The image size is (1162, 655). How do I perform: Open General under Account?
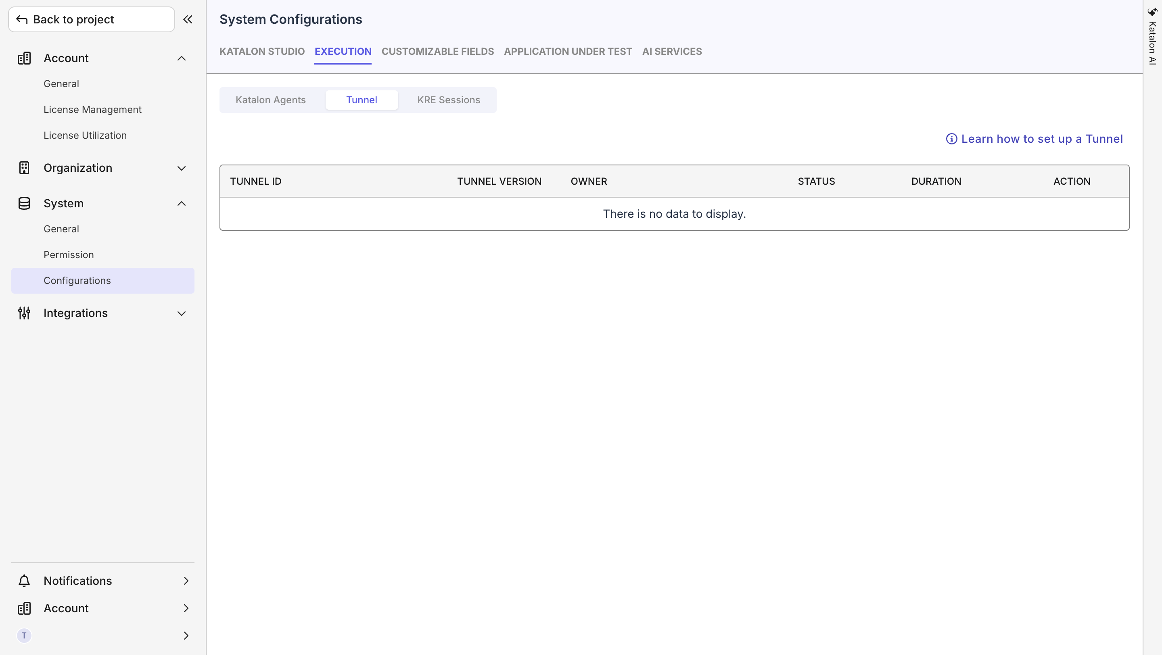pyautogui.click(x=61, y=84)
